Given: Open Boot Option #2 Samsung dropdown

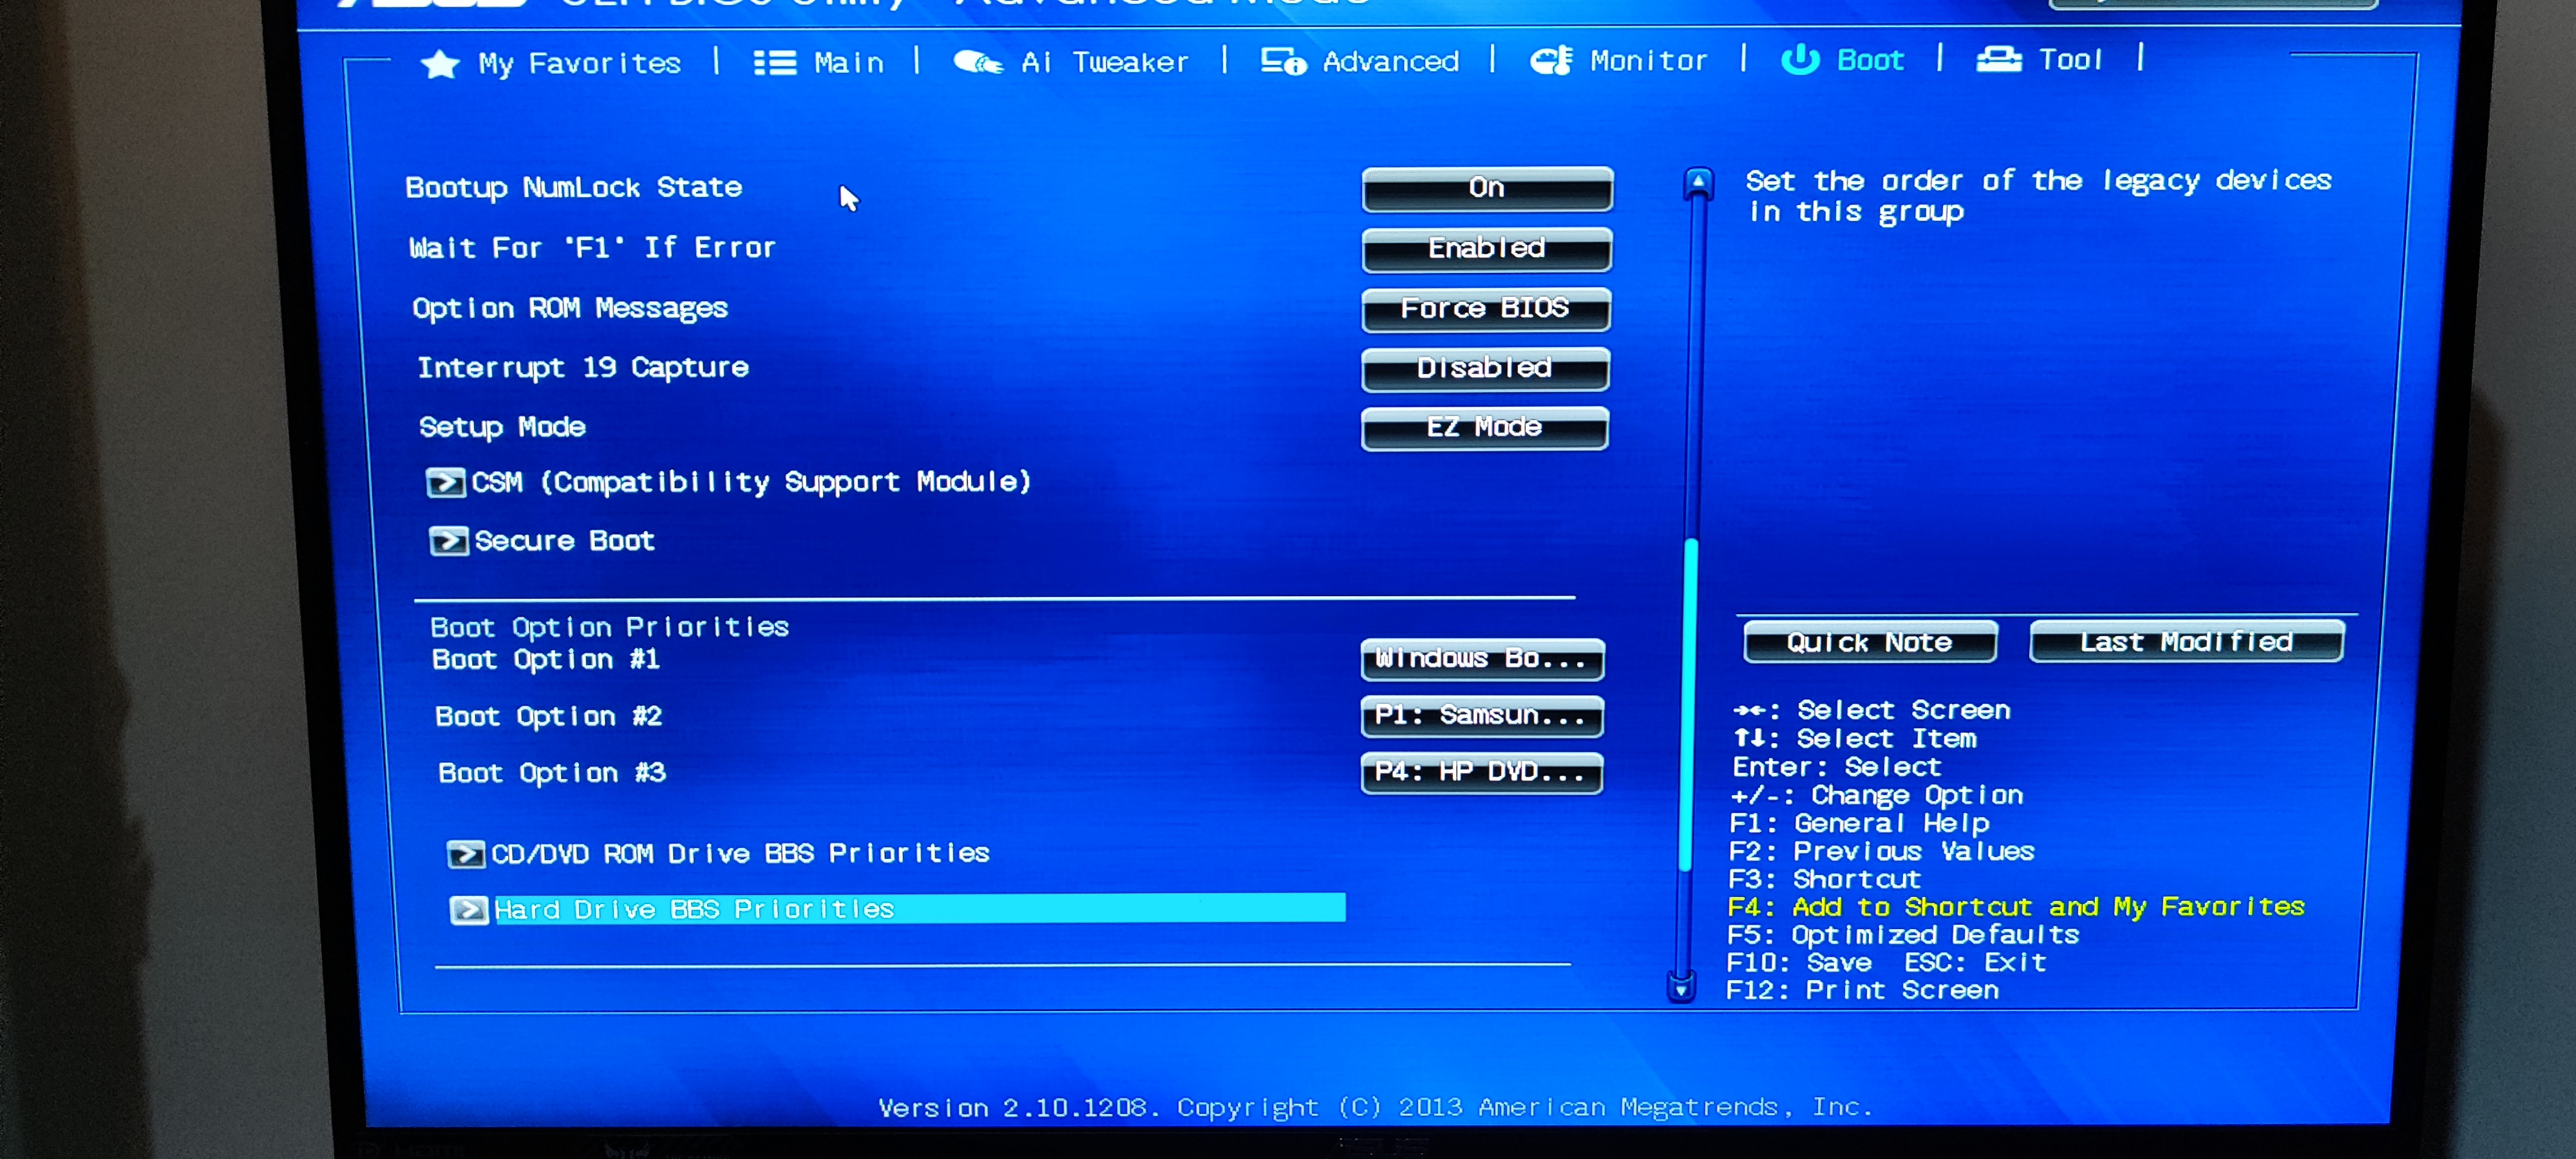Looking at the screenshot, I should point(1482,715).
